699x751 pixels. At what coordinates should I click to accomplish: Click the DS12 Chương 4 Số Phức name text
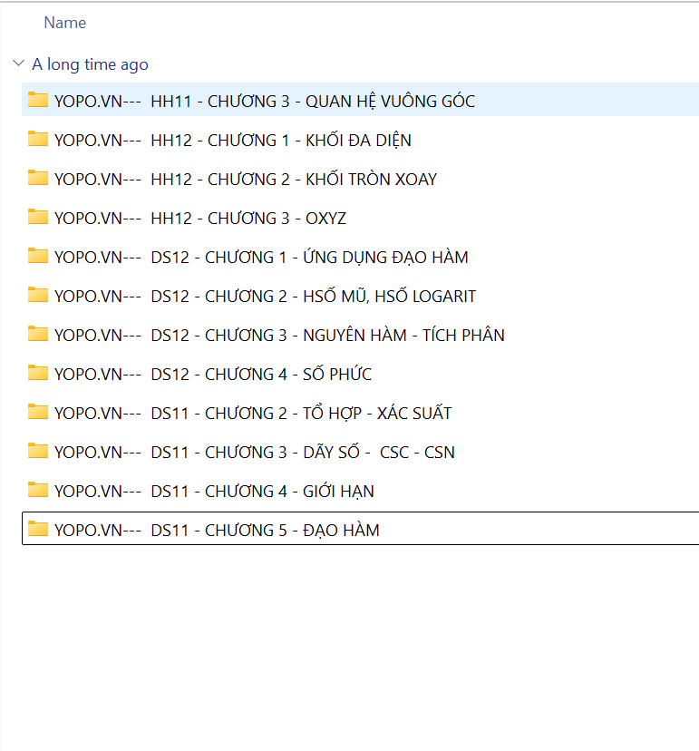(212, 374)
